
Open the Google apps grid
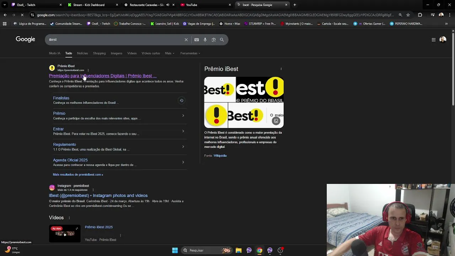coord(434,40)
